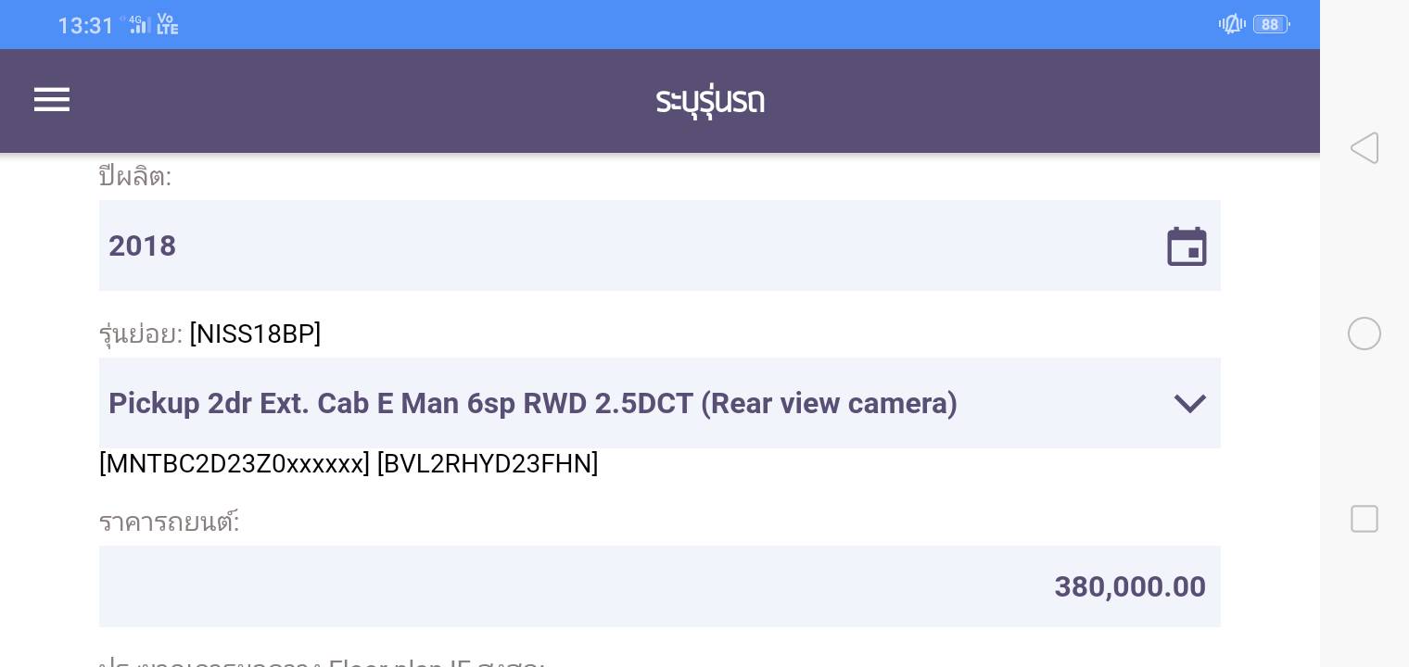
Task: Open the Pickup 2dr Ext. Cab selector
Action: [x=533, y=404]
